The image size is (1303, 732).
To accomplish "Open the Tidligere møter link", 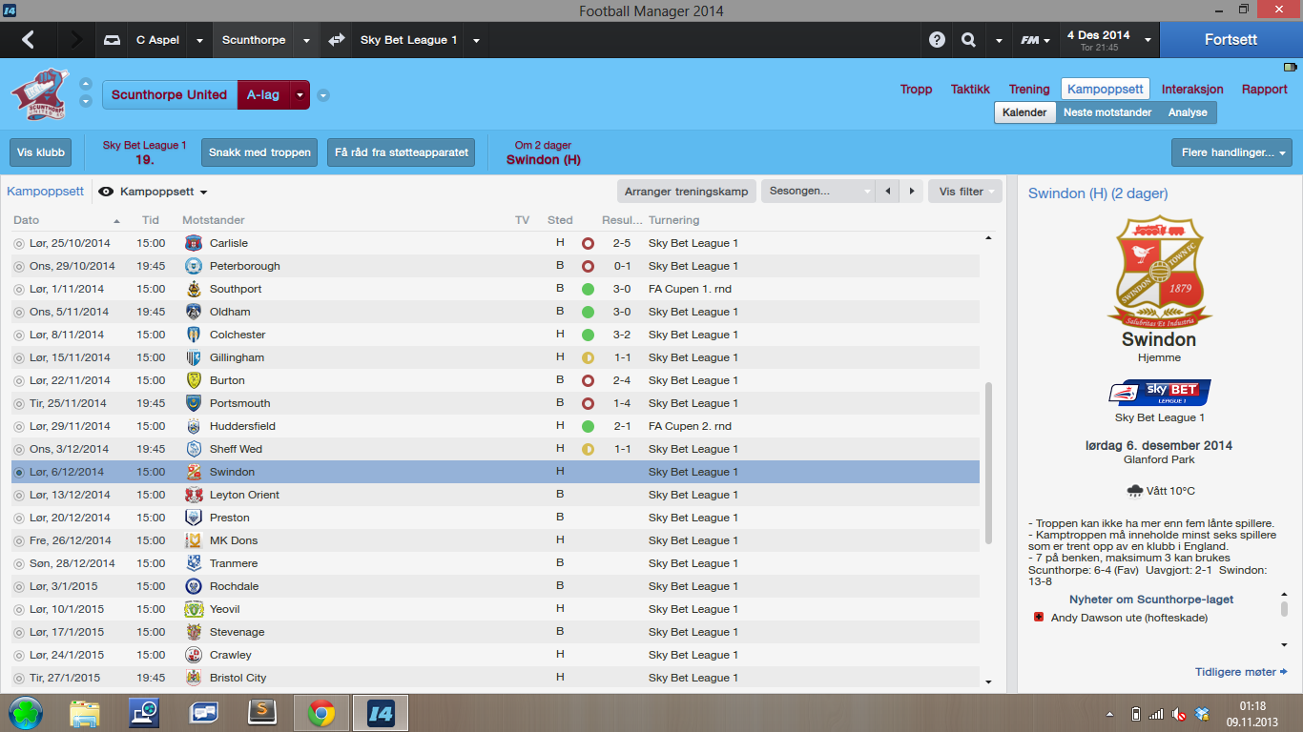I will [1241, 672].
